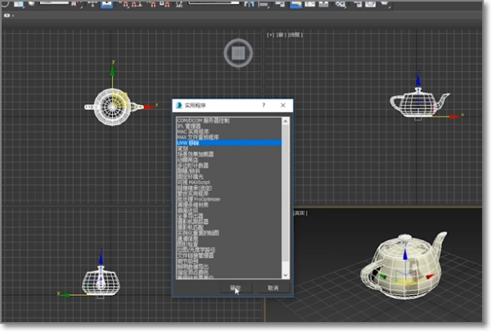The width and height of the screenshot is (491, 331).
Task: Click the ? help button in the dialog title bar
Action: [x=264, y=105]
